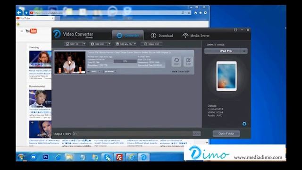Go back in the Internet Explorer window
This screenshot has height=170, width=302.
[19, 13]
